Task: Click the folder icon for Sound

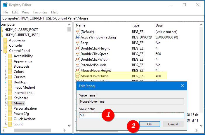Action: (10, 124)
